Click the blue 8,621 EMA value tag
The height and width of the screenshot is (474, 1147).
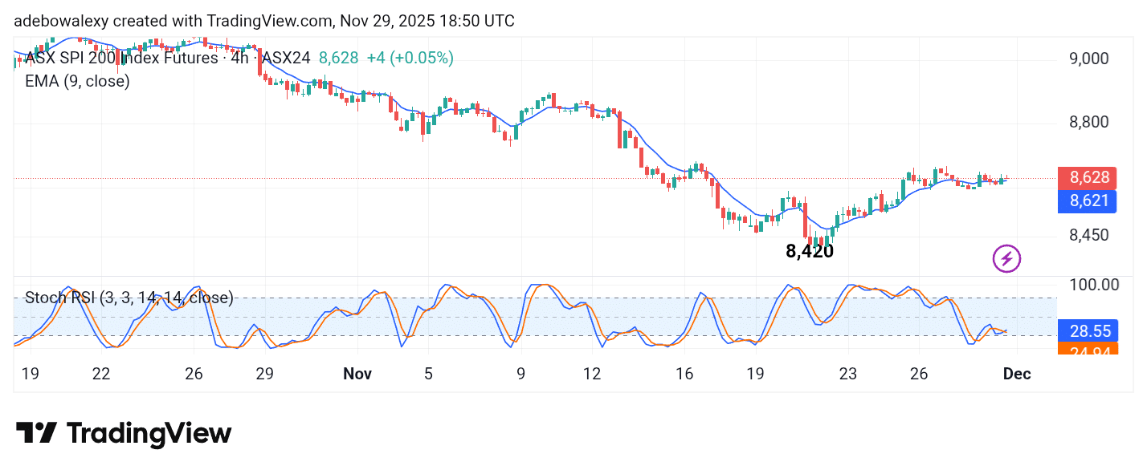(x=1087, y=201)
